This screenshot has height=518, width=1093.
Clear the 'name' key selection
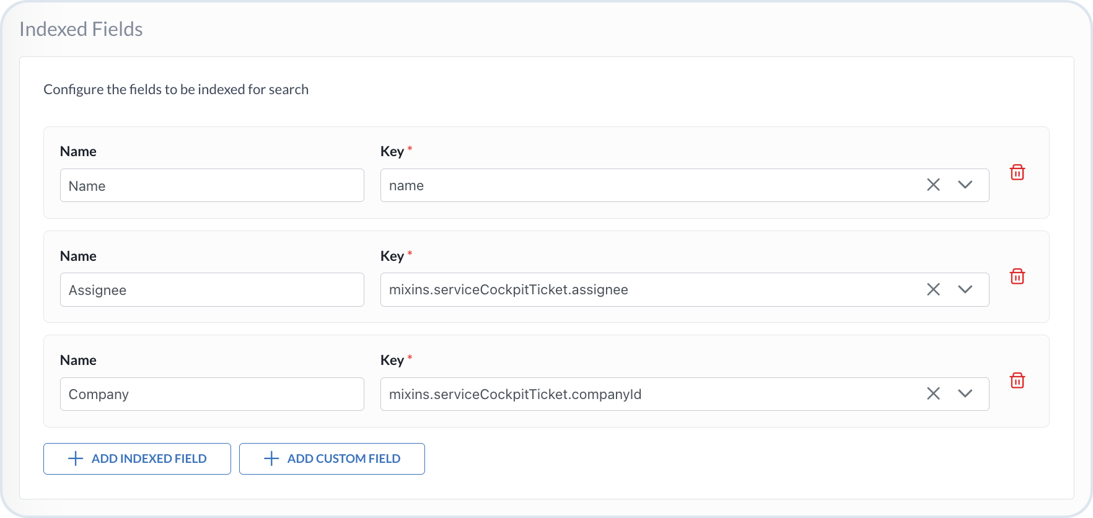pos(933,185)
